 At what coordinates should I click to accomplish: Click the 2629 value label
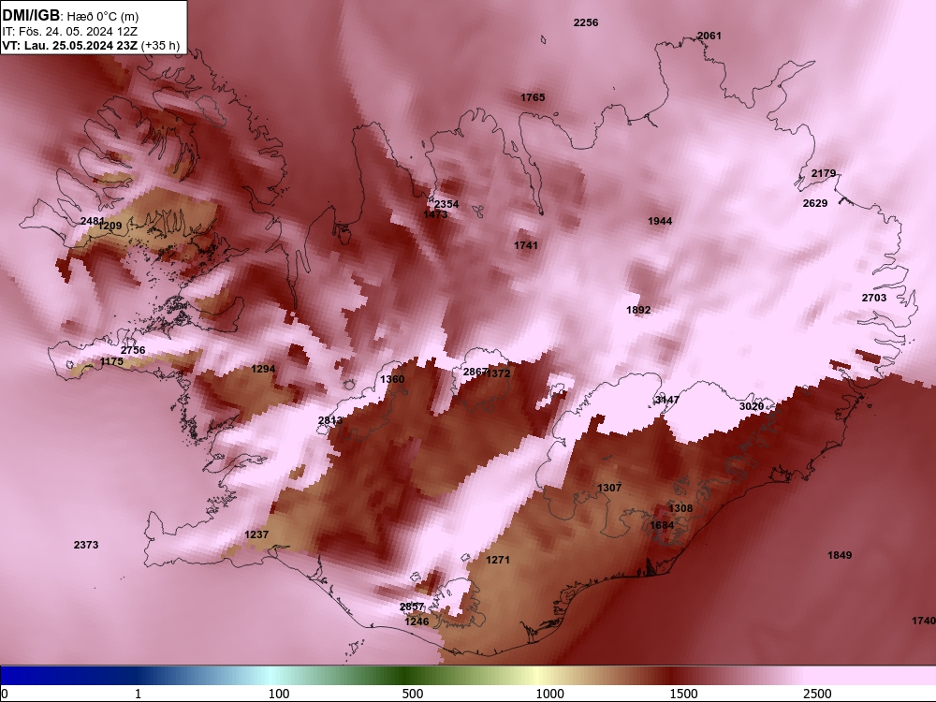[815, 203]
